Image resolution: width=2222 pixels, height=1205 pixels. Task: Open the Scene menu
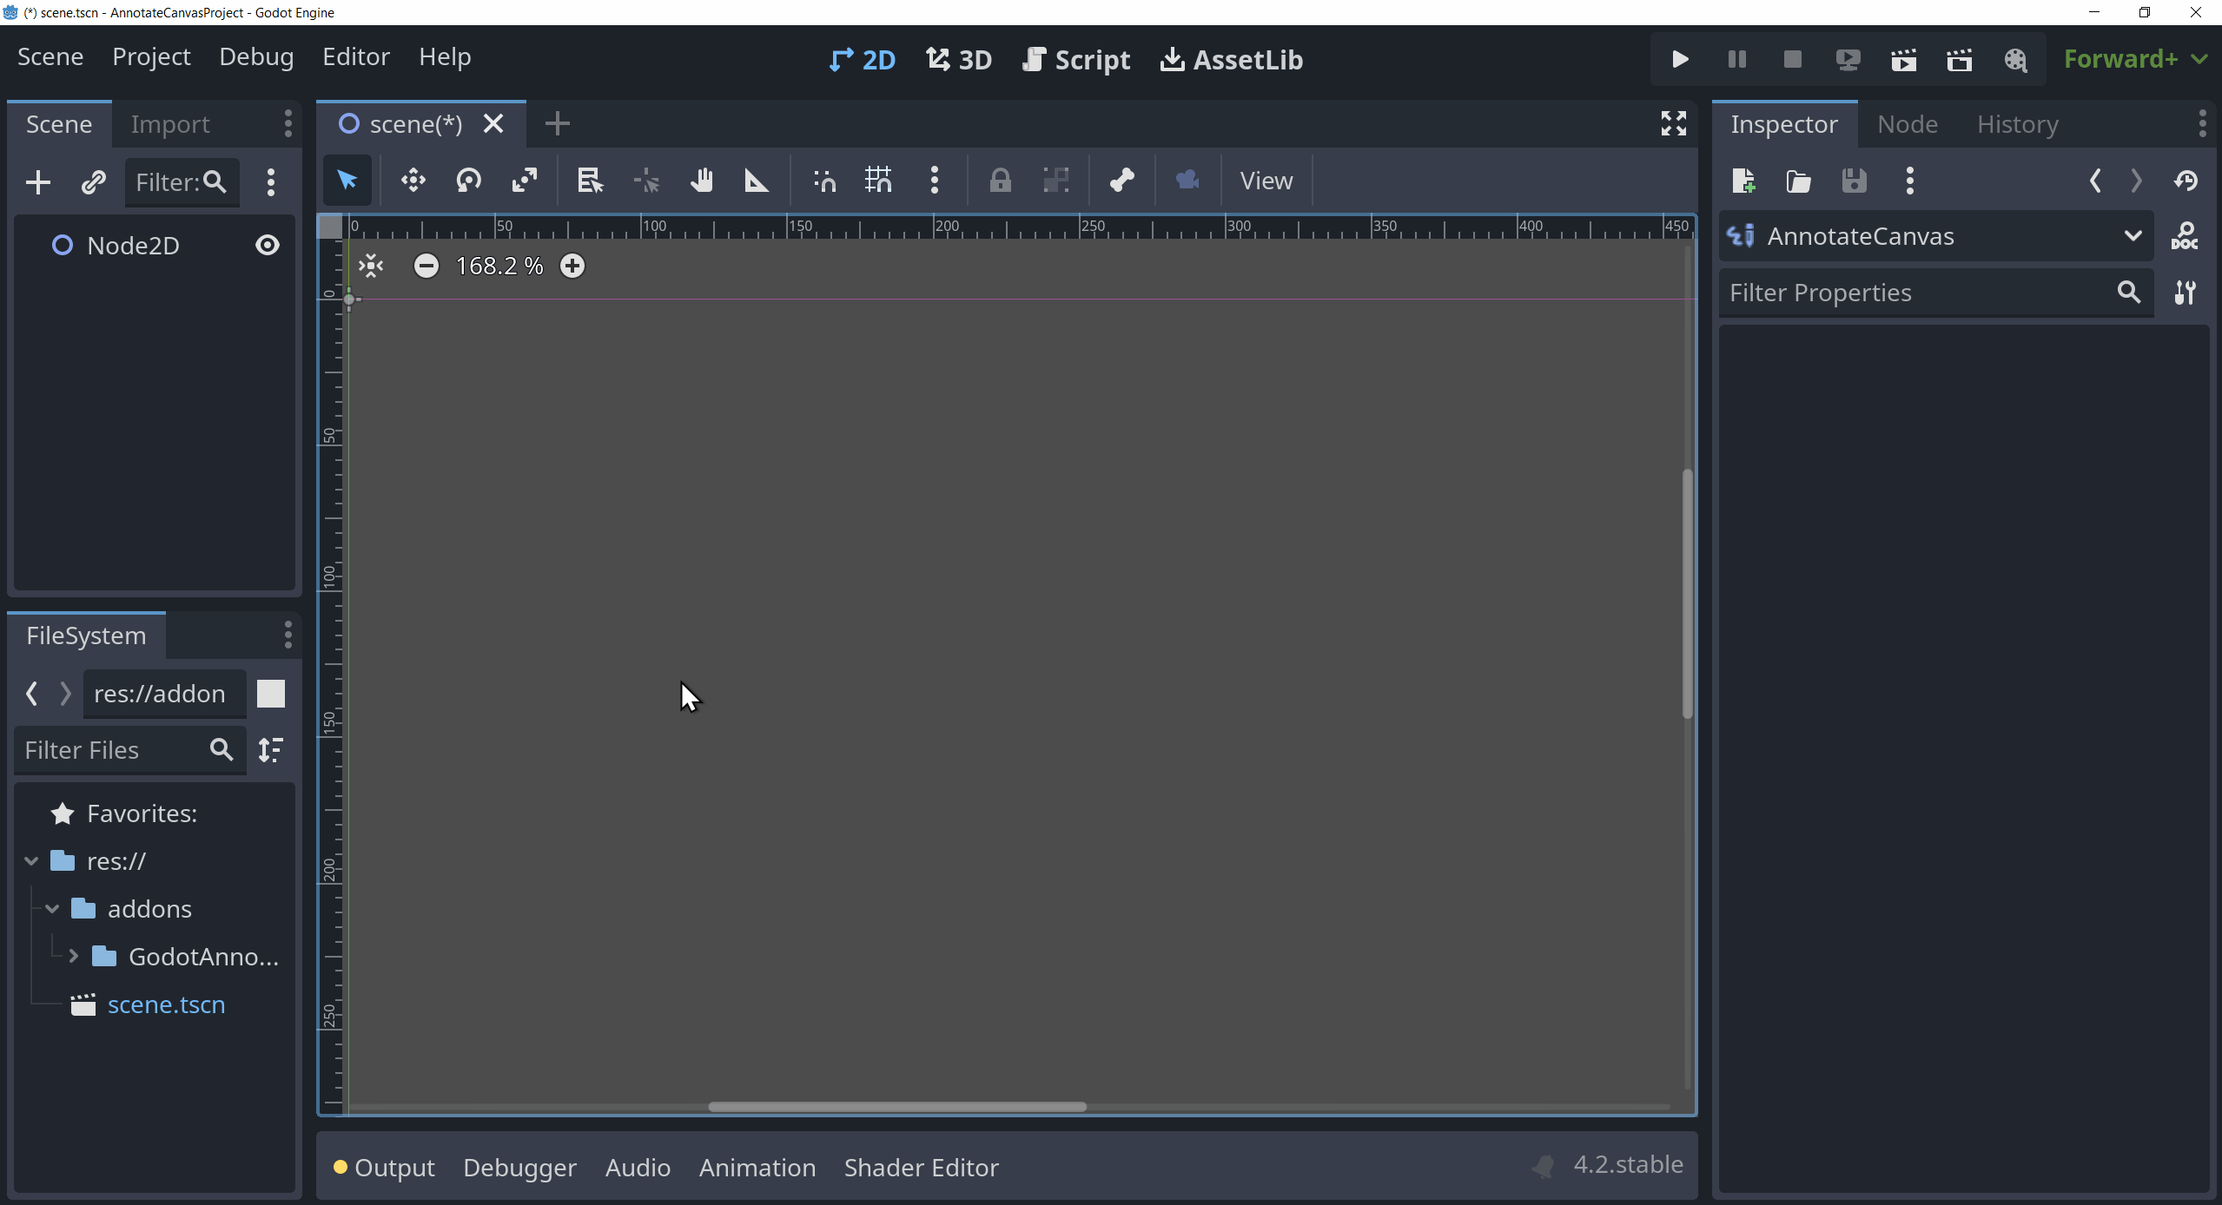[x=50, y=56]
